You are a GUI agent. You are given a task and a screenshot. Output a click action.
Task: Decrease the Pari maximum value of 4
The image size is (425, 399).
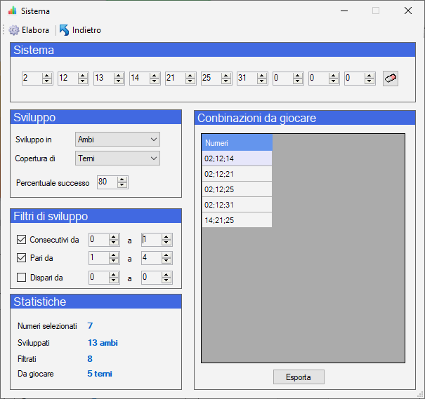[166, 261]
